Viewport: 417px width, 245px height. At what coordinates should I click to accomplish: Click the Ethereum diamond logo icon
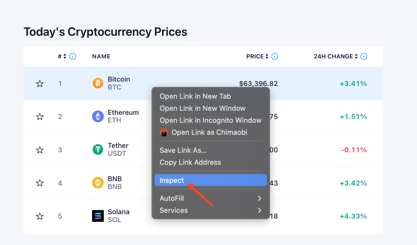98,116
